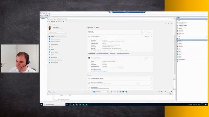Open System category in Settings sidebar
Screen dimensions: 209x117
coord(57,36)
